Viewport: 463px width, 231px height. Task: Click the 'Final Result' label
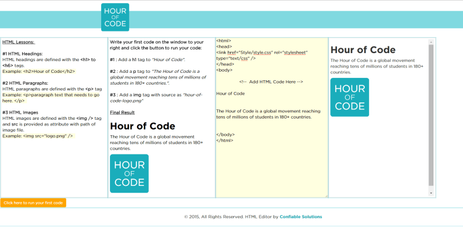[122, 112]
